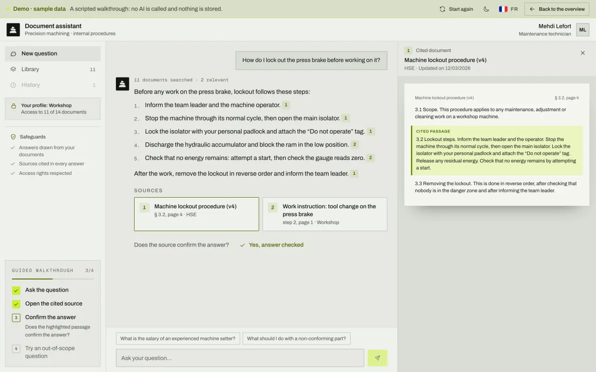
Task: Open source card Machine lockout procedure (v4)
Action: click(x=196, y=214)
